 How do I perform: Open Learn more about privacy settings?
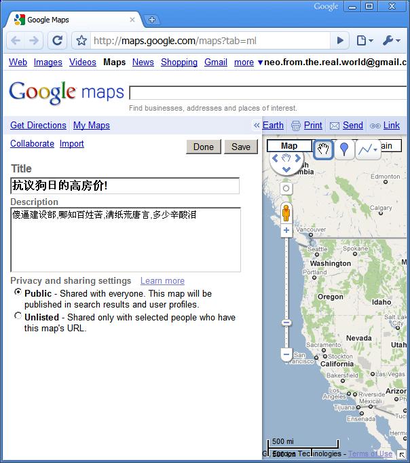[x=162, y=280]
